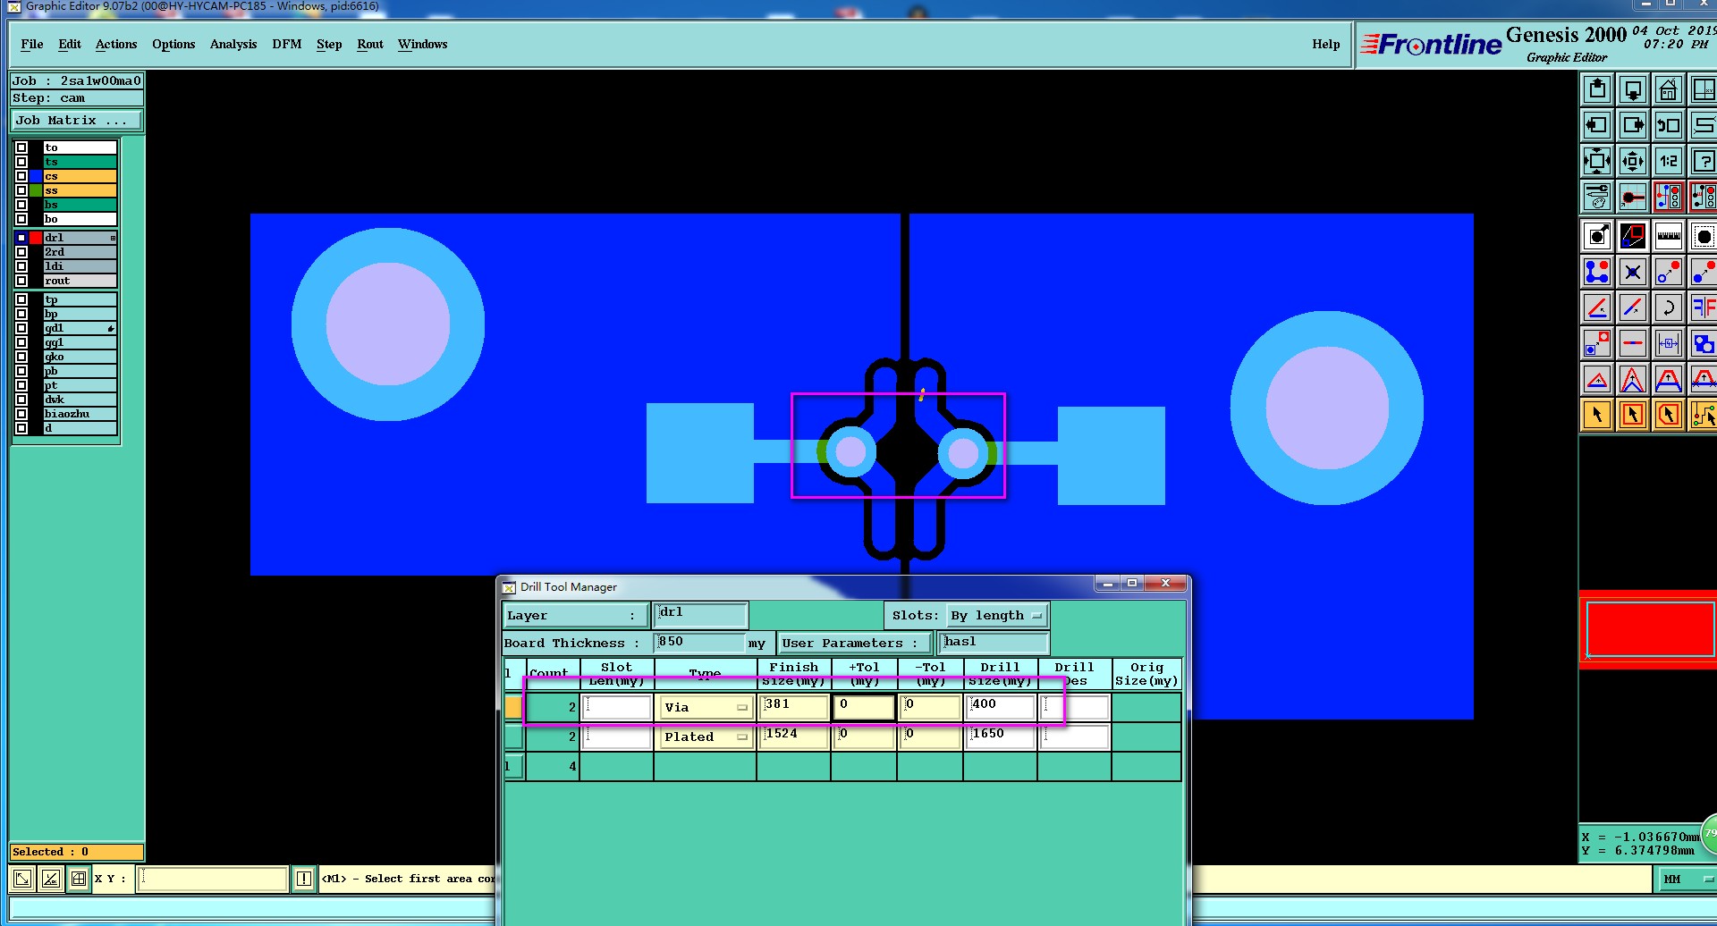1717x926 pixels.
Task: Click the 1:2 zoom scale icon
Action: (x=1669, y=161)
